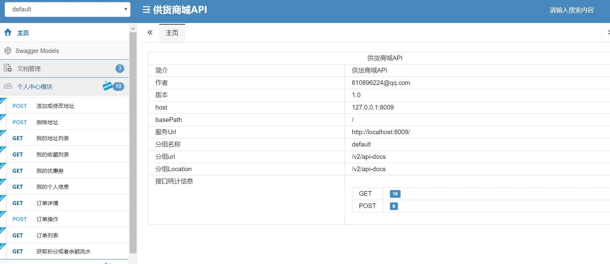Viewport: 610px width, 264px height.
Task: Click the blue count badge 3 on 文档管理
Action: click(120, 68)
